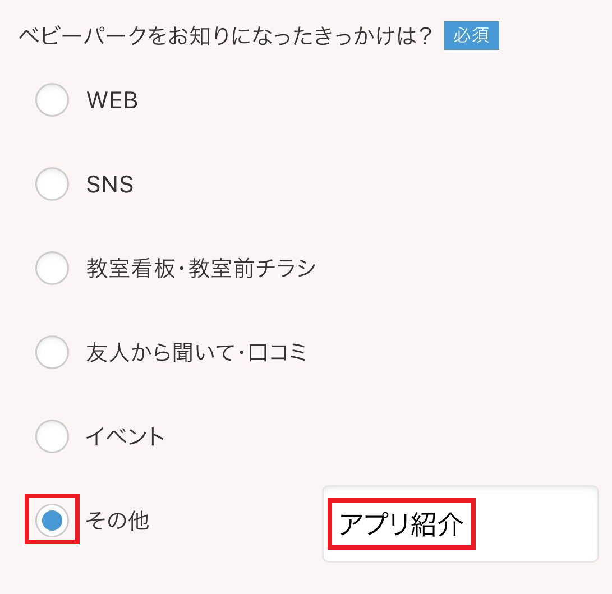Click the selected その他 radio button
This screenshot has width=612, height=594.
point(52,521)
